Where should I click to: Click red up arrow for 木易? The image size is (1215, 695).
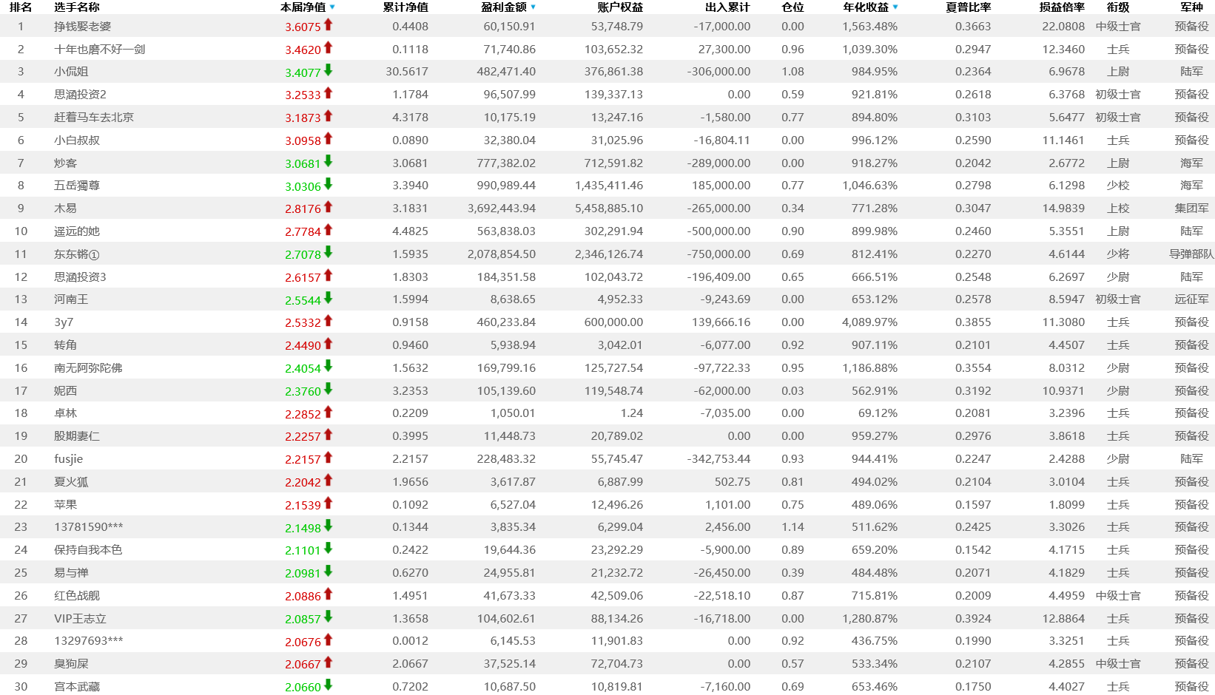point(328,207)
